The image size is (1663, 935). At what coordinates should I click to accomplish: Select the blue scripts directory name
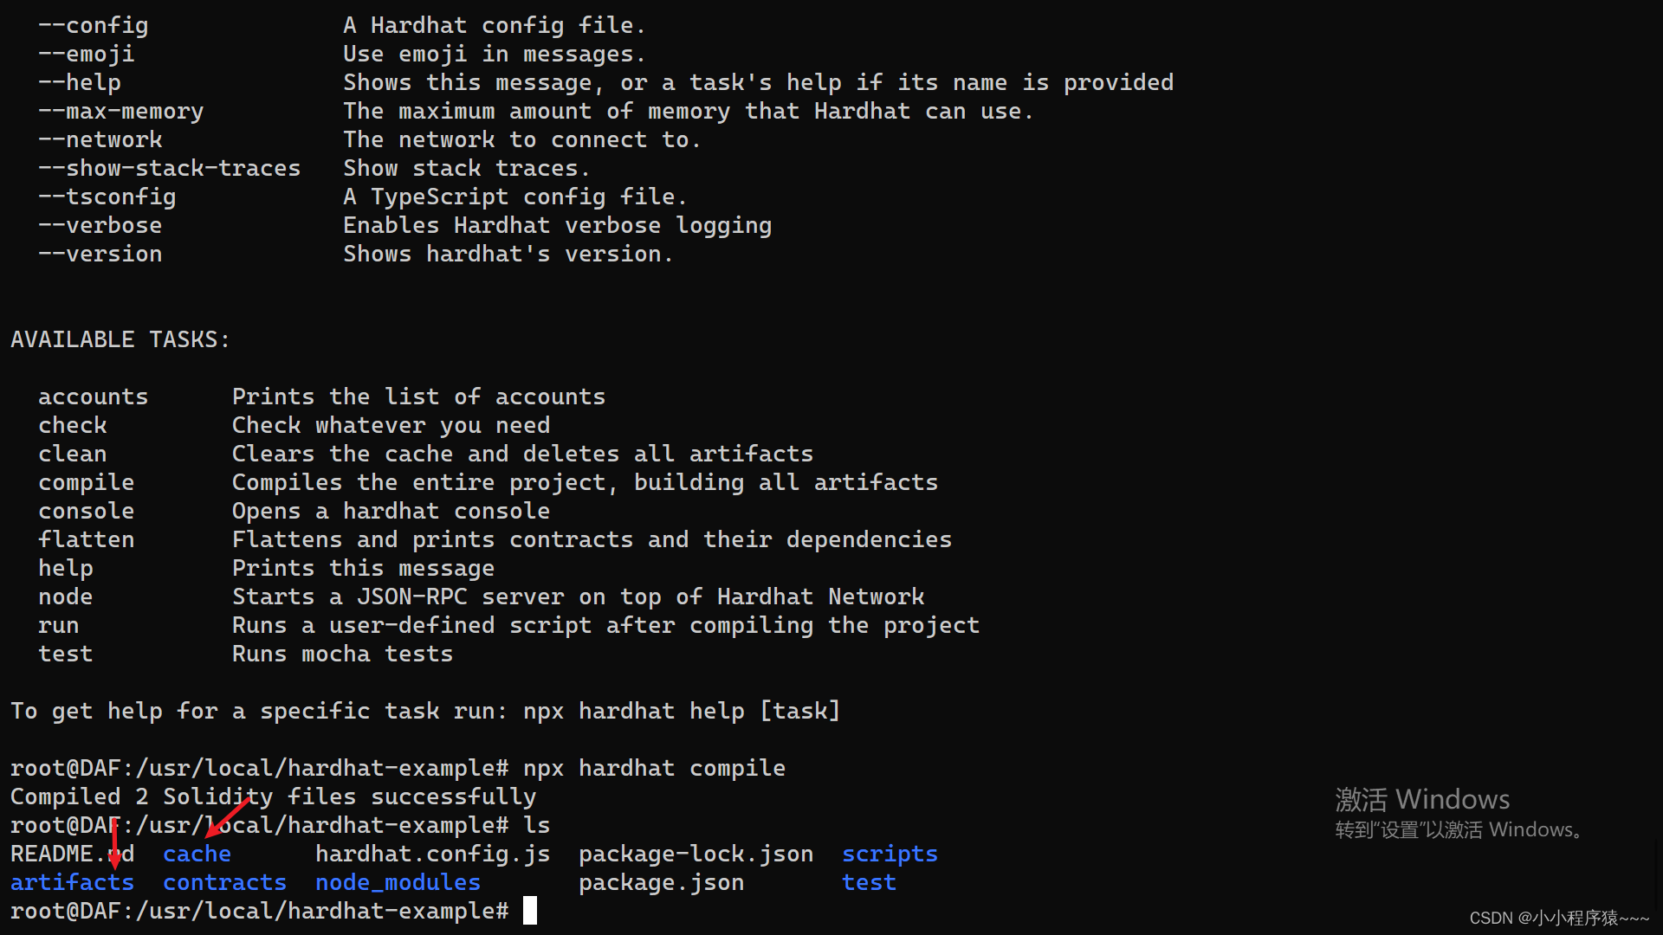click(890, 854)
